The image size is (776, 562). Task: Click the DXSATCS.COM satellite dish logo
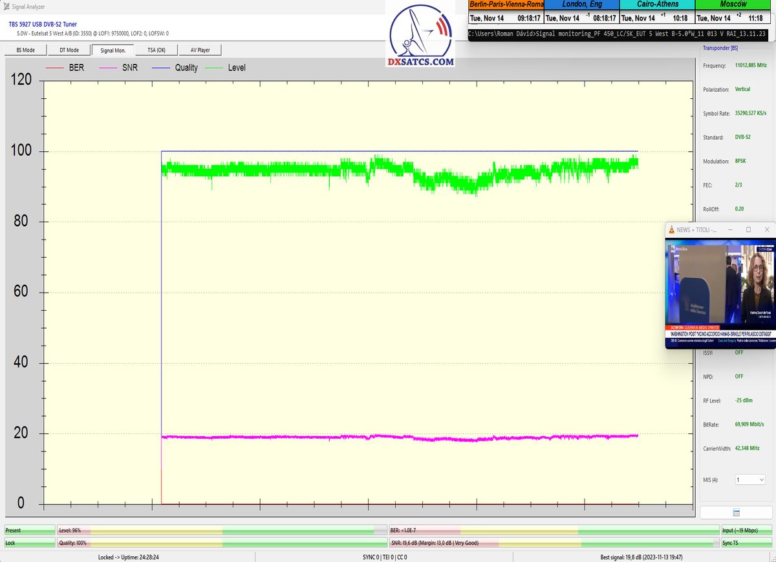(x=420, y=36)
